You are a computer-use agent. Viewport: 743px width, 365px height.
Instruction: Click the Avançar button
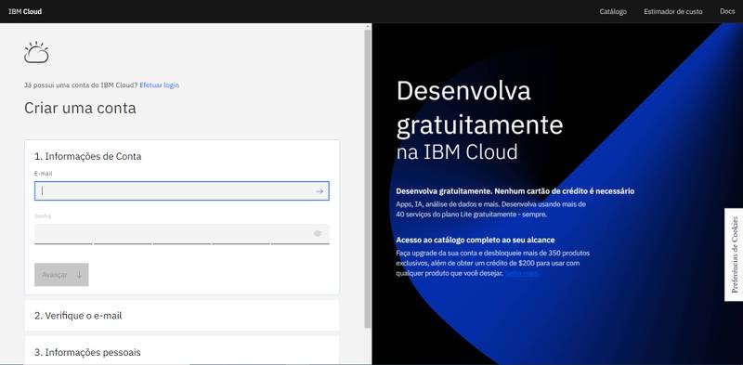tap(61, 275)
